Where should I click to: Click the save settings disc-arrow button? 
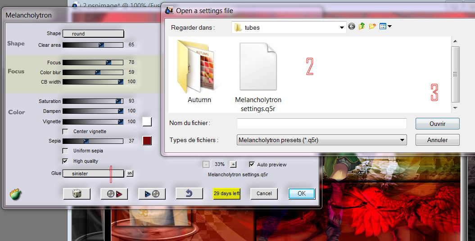[x=114, y=193]
